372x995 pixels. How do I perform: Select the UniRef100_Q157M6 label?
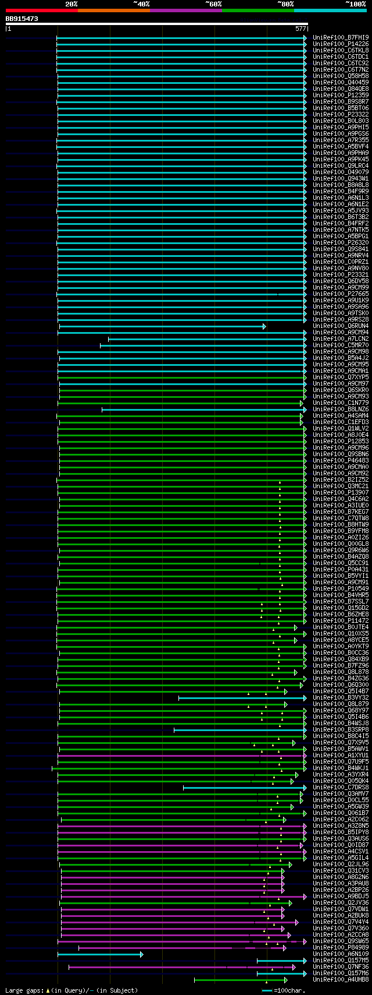click(341, 973)
